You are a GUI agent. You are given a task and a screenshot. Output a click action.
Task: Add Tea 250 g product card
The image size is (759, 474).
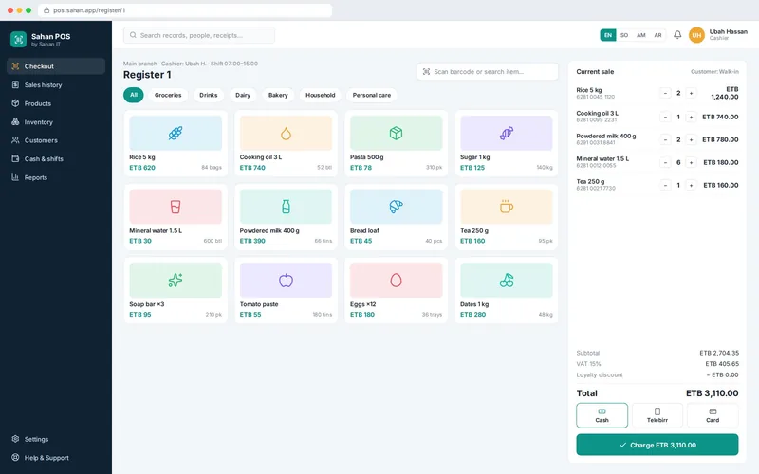pos(507,217)
